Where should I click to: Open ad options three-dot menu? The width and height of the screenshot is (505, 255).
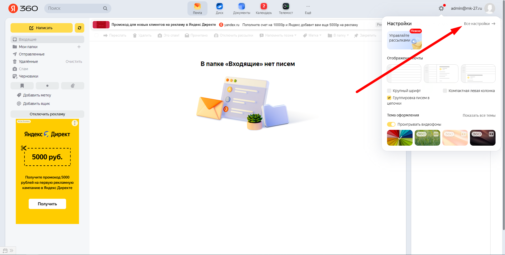[x=75, y=123]
